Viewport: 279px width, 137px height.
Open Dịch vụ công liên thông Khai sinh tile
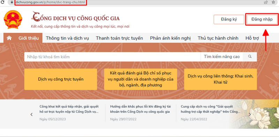(x=220, y=79)
